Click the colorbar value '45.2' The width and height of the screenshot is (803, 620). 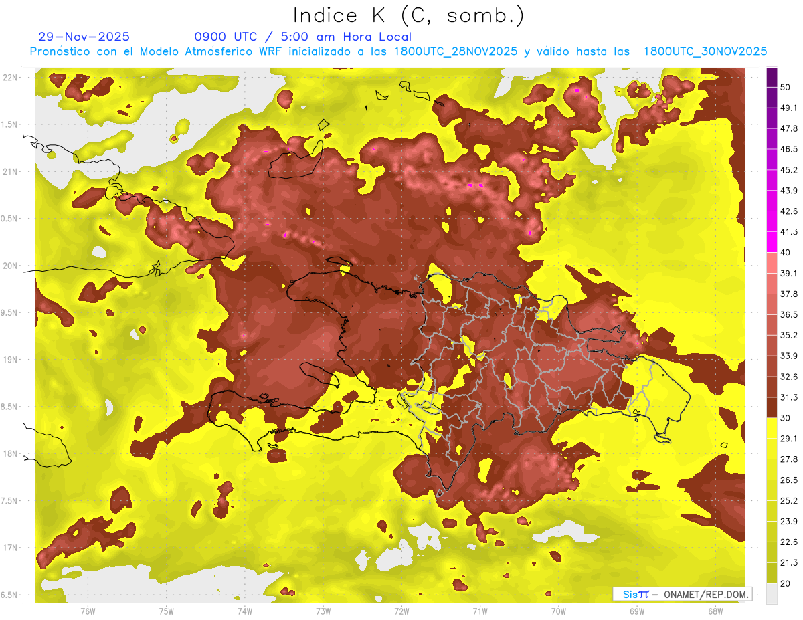(789, 170)
